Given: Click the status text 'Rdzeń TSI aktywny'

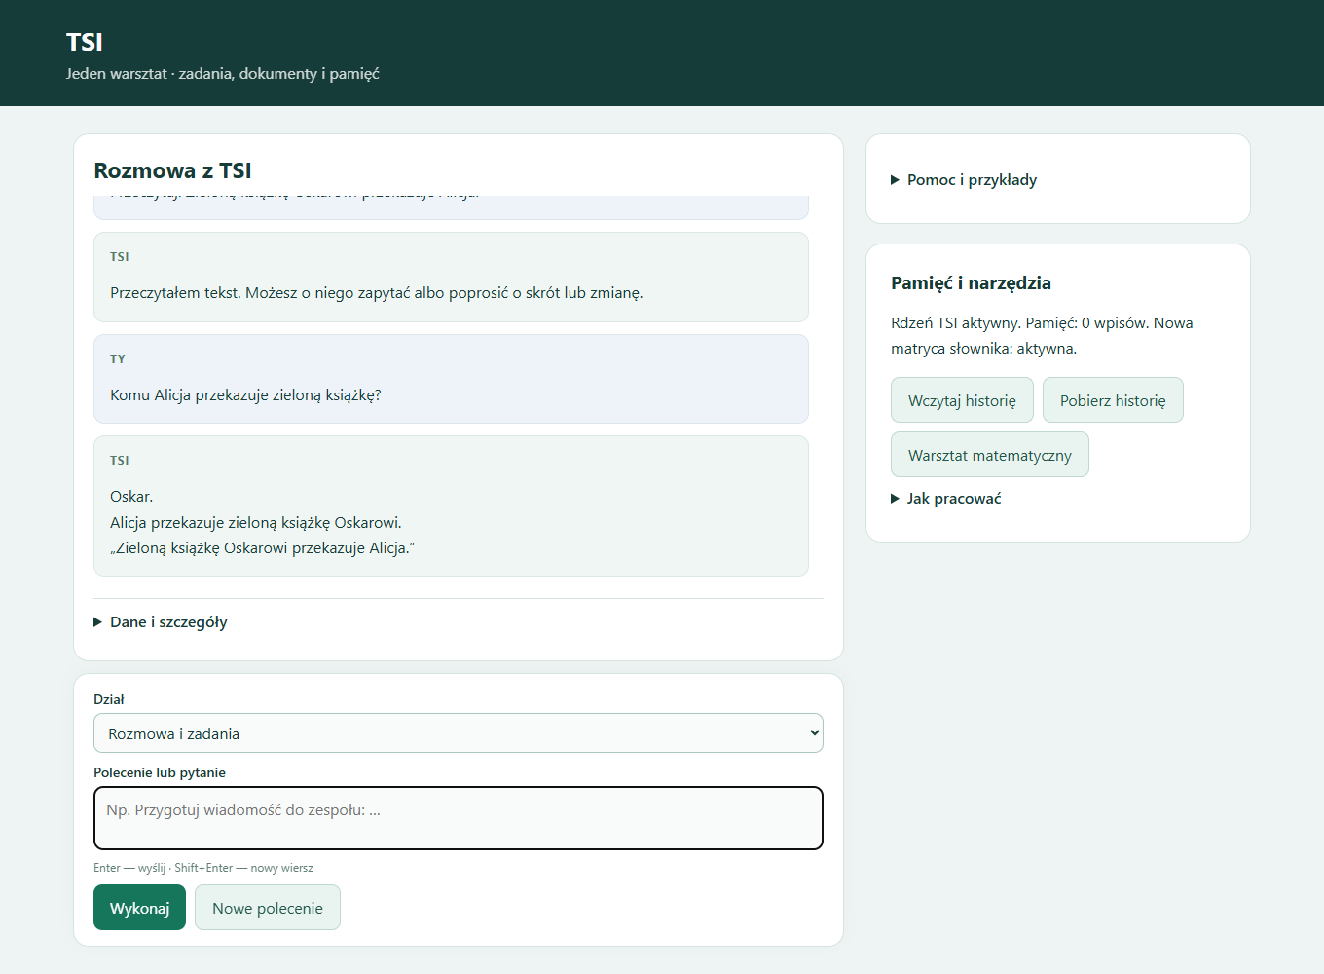Looking at the screenshot, I should click(954, 323).
